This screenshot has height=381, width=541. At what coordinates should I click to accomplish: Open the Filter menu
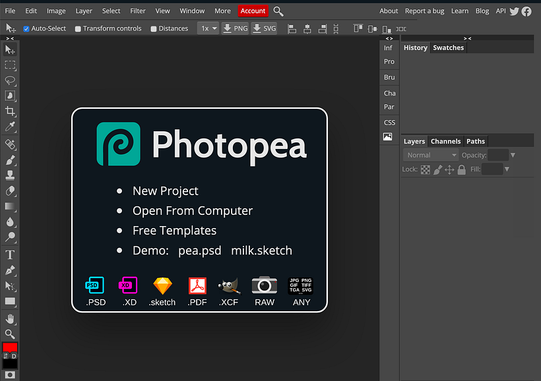138,11
